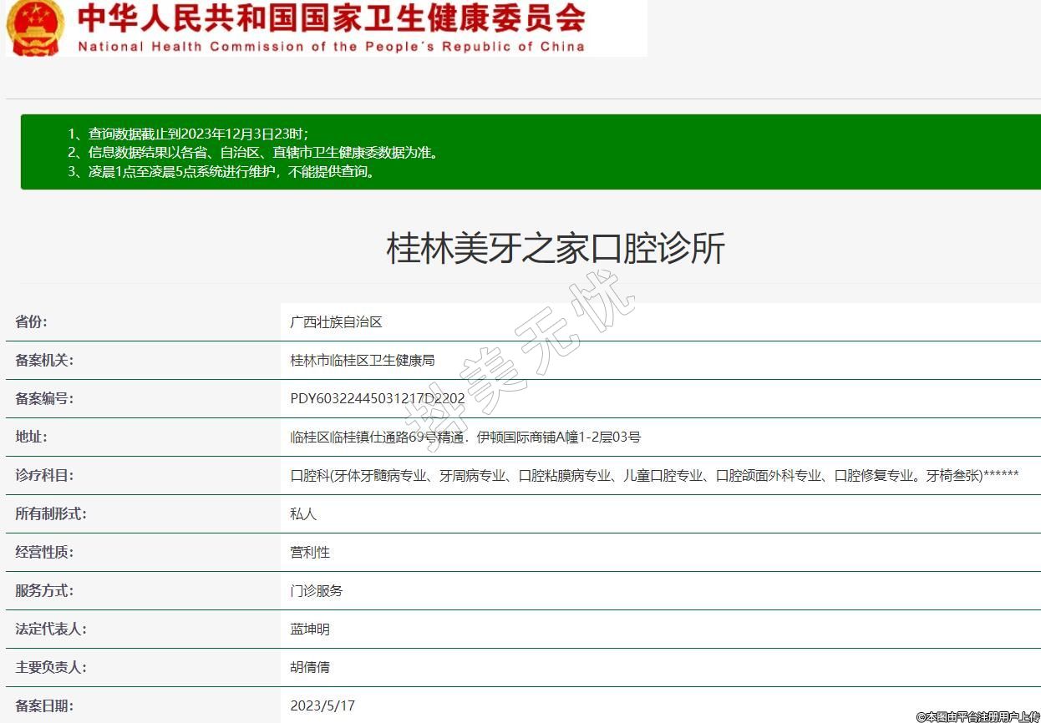Viewport: 1041px width, 723px height.
Task: Click the English National Health Commission text
Action: point(331,47)
